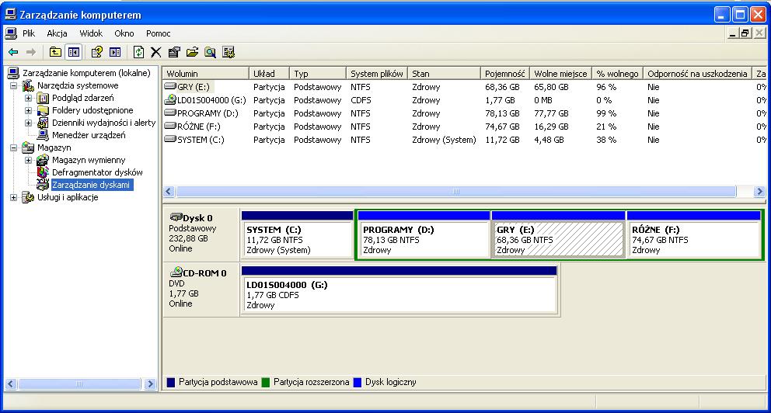Sort by the % wolnego column header
Screen dimensions: 771x413
pos(618,73)
